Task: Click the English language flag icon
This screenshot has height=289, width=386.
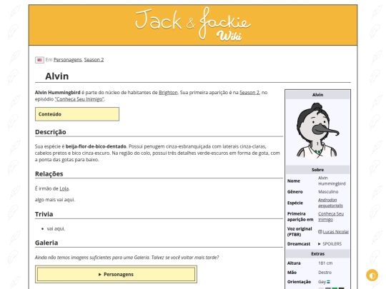Action: (x=39, y=60)
